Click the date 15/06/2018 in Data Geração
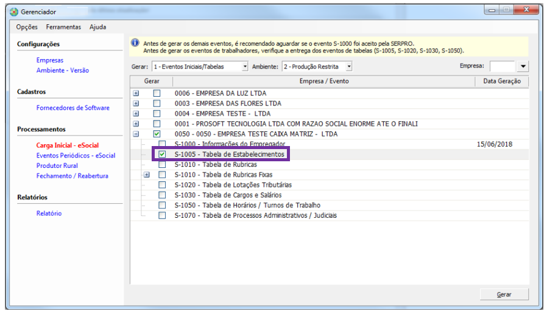Viewport: 547px width, 314px height. [495, 144]
